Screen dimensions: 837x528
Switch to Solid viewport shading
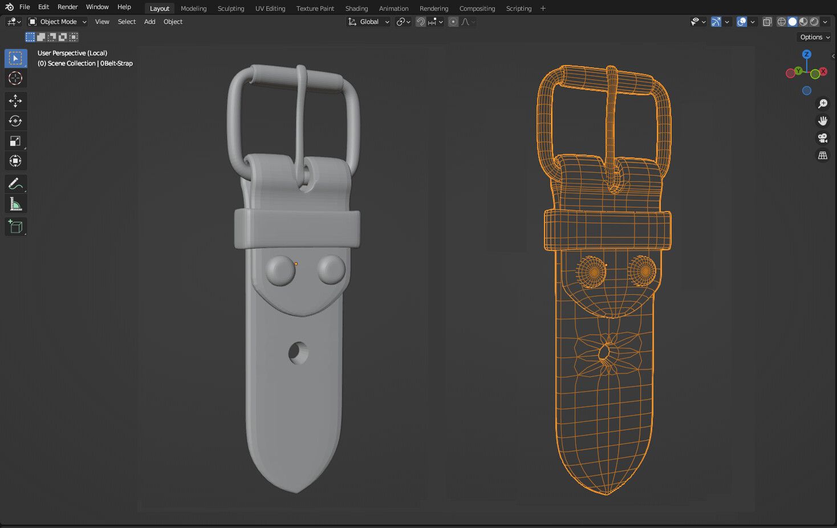pyautogui.click(x=793, y=22)
